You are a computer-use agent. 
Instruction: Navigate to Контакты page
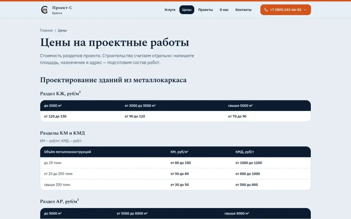(x=243, y=10)
